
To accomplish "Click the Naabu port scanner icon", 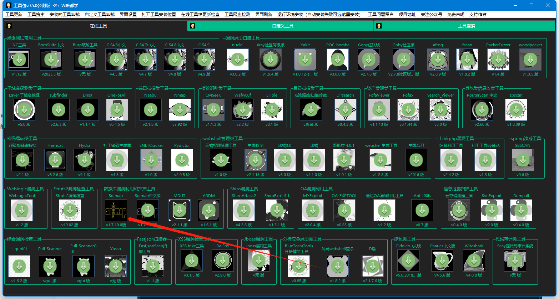I will coord(151,110).
